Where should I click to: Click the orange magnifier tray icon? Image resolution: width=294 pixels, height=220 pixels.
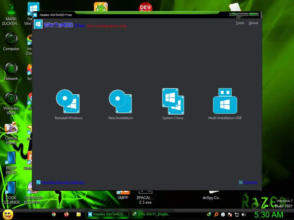pos(216,214)
